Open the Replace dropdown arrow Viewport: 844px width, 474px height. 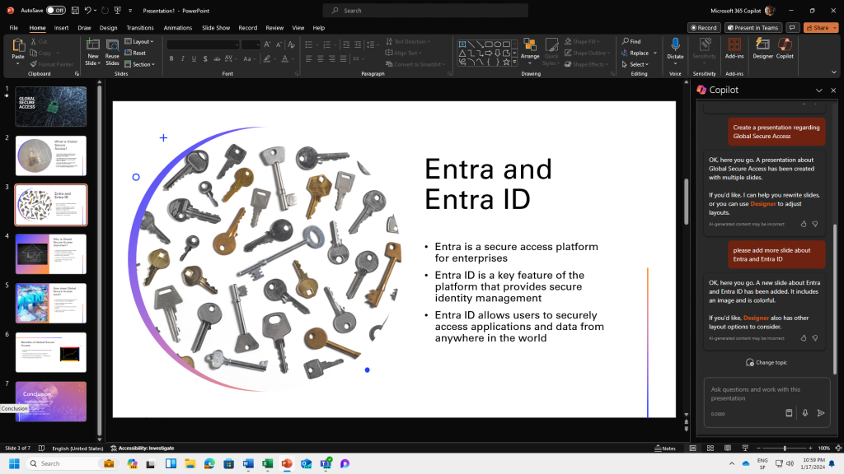pyautogui.click(x=655, y=53)
